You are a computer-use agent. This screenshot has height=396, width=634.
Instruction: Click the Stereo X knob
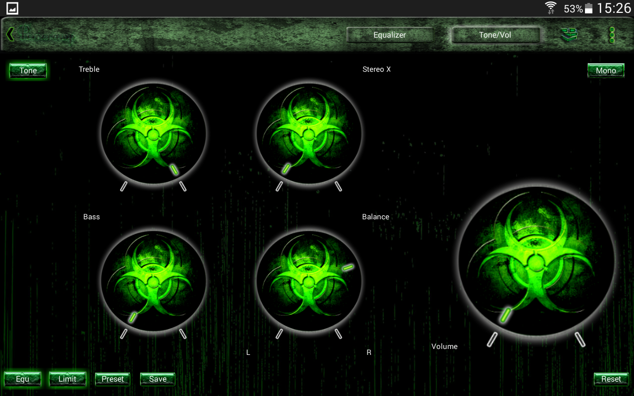click(309, 134)
